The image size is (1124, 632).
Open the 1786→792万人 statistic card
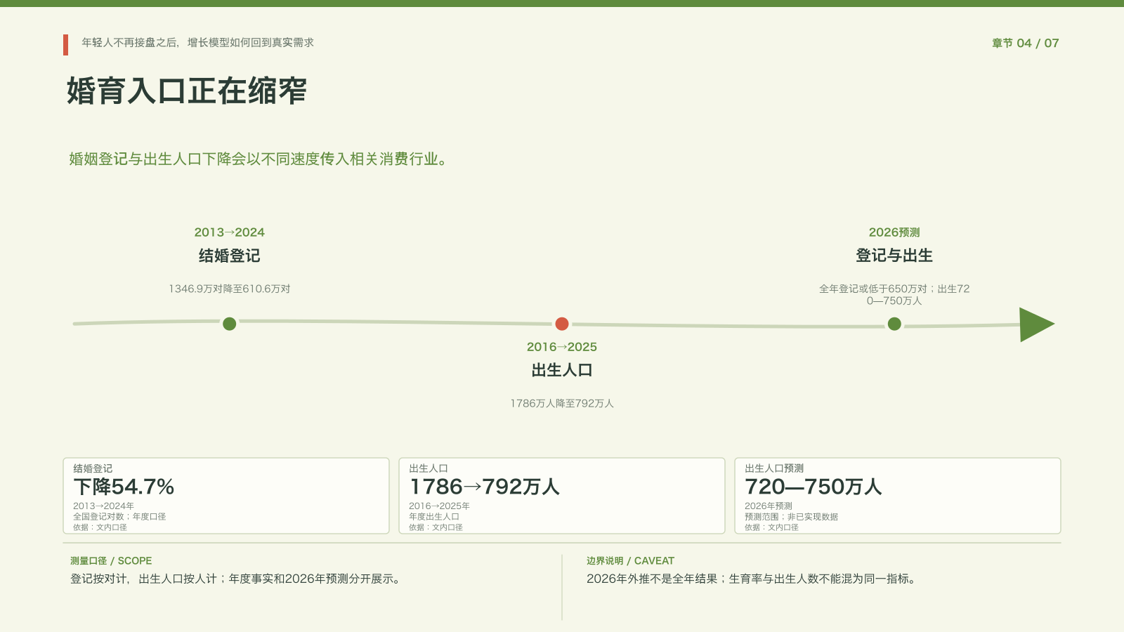tap(562, 496)
